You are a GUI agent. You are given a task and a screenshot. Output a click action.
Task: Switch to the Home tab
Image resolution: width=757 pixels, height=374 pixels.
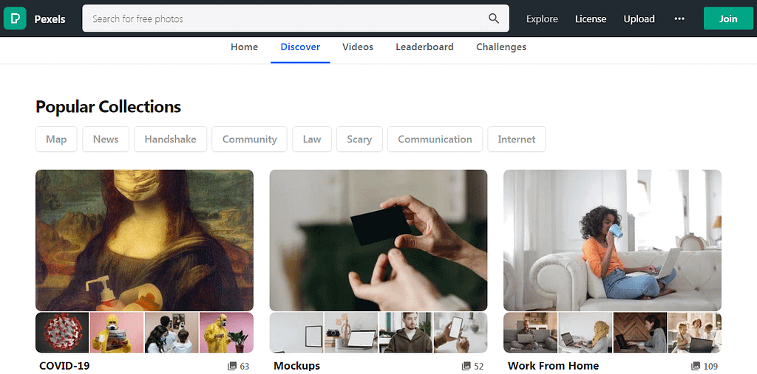pos(244,47)
